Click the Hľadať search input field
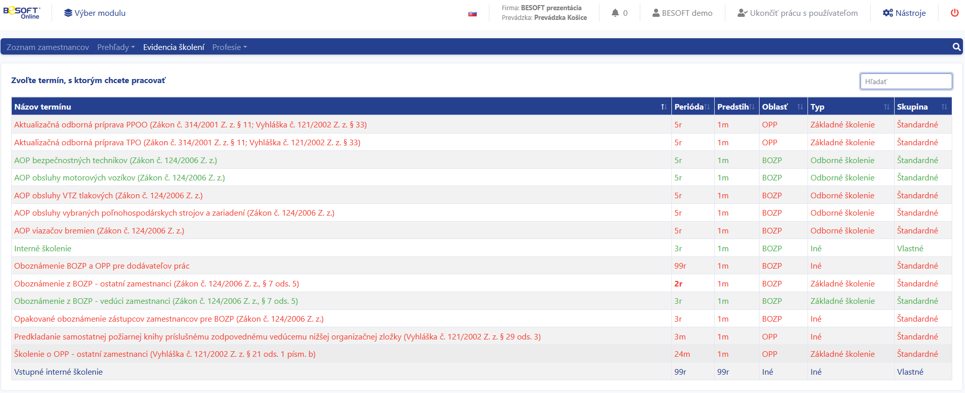Screen dimensions: 965x393 [x=905, y=82]
